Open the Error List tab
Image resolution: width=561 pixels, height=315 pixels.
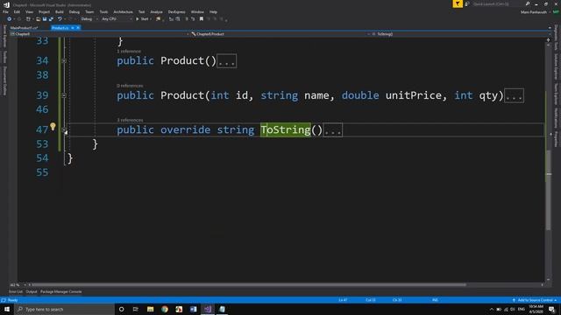coord(16,291)
